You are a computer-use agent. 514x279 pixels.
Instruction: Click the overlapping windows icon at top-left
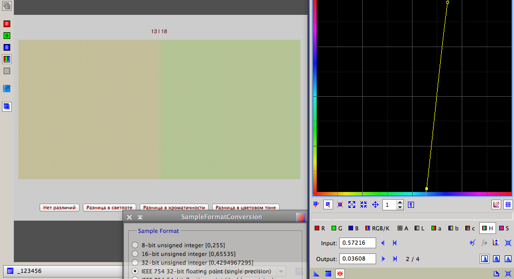point(7,6)
